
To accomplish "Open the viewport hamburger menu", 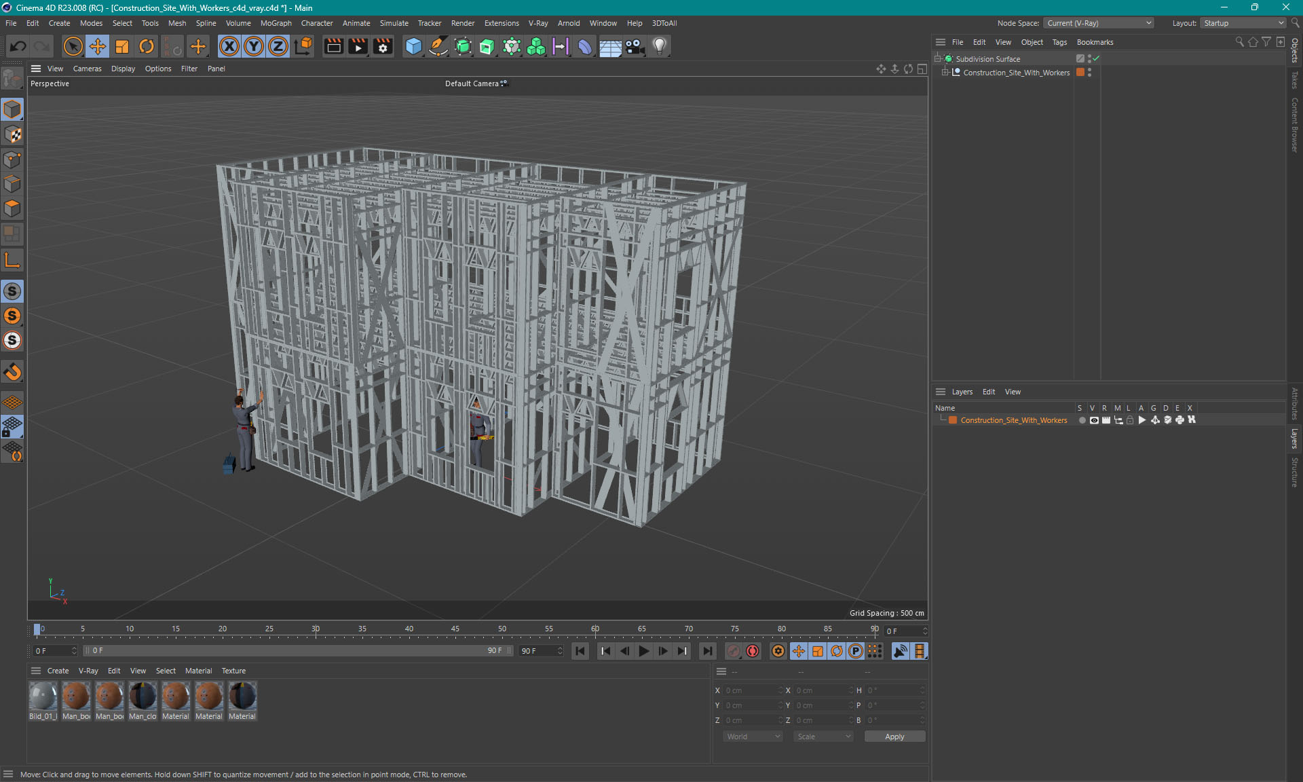I will click(36, 69).
